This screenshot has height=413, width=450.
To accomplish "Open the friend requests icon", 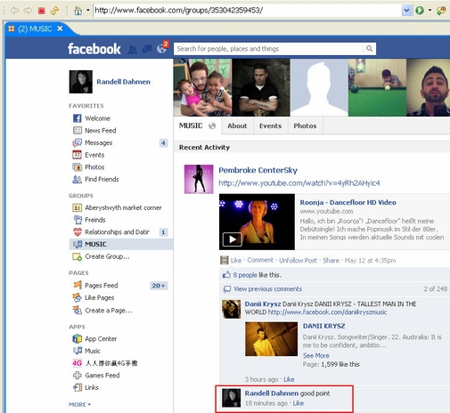I will (x=133, y=49).
